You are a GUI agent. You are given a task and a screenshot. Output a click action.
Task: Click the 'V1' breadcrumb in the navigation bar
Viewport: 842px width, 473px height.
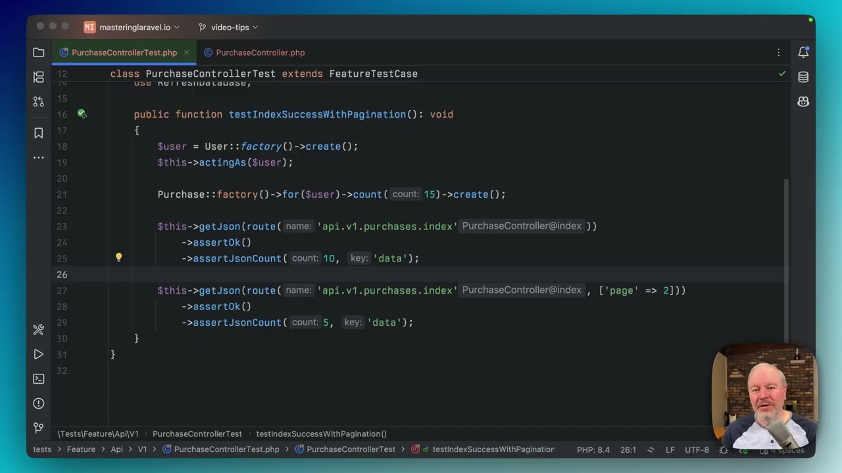click(142, 449)
